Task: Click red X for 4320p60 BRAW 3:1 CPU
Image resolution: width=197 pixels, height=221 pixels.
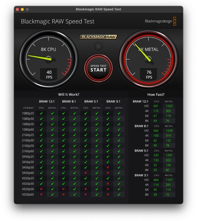Action: [x=108, y=195]
